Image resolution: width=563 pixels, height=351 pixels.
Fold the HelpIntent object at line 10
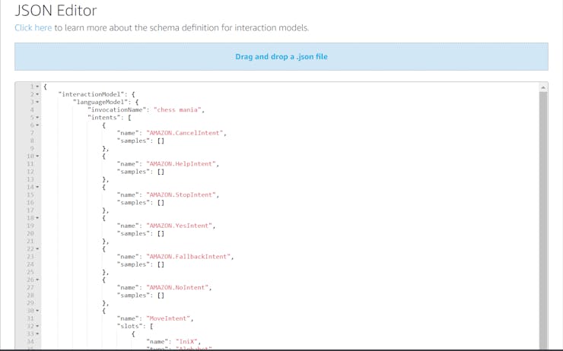pos(37,157)
